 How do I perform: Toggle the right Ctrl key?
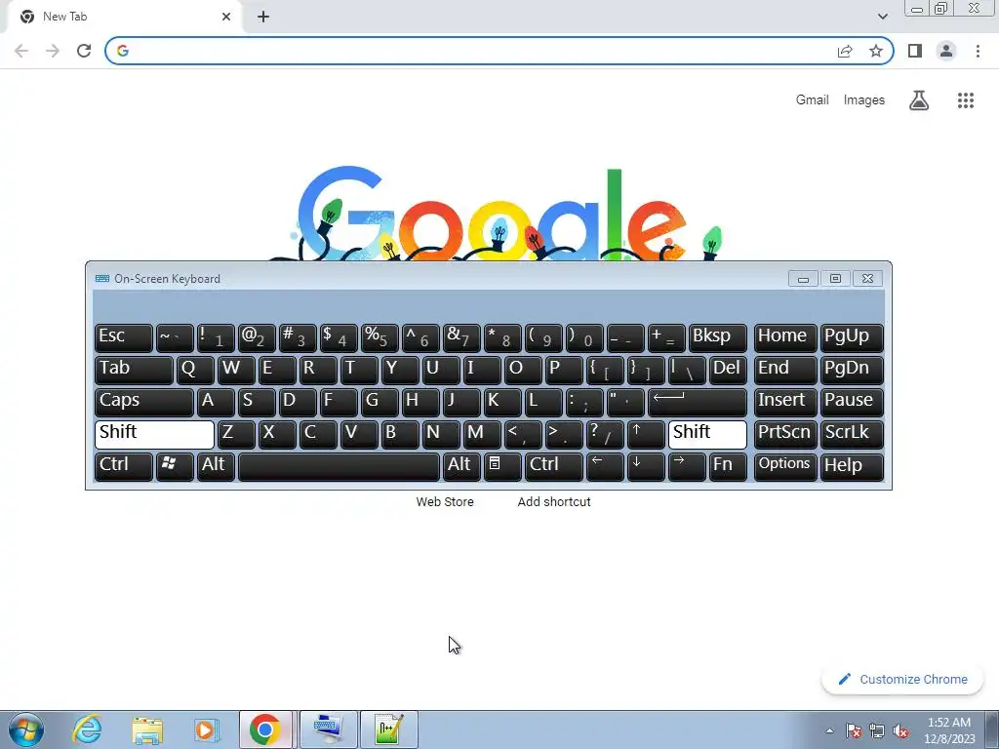(x=554, y=466)
